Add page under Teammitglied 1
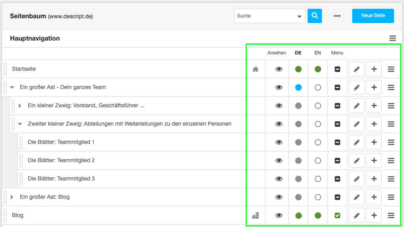This screenshot has width=404, height=227. pyautogui.click(x=374, y=142)
